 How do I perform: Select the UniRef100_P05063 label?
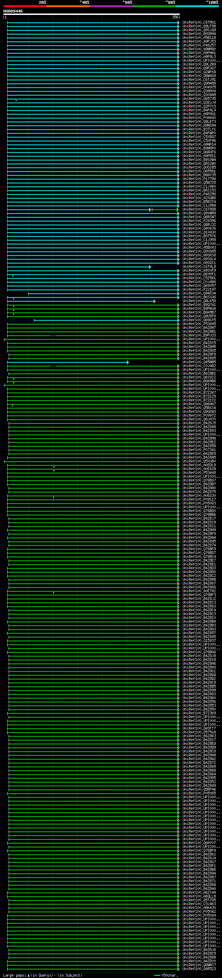199,503
